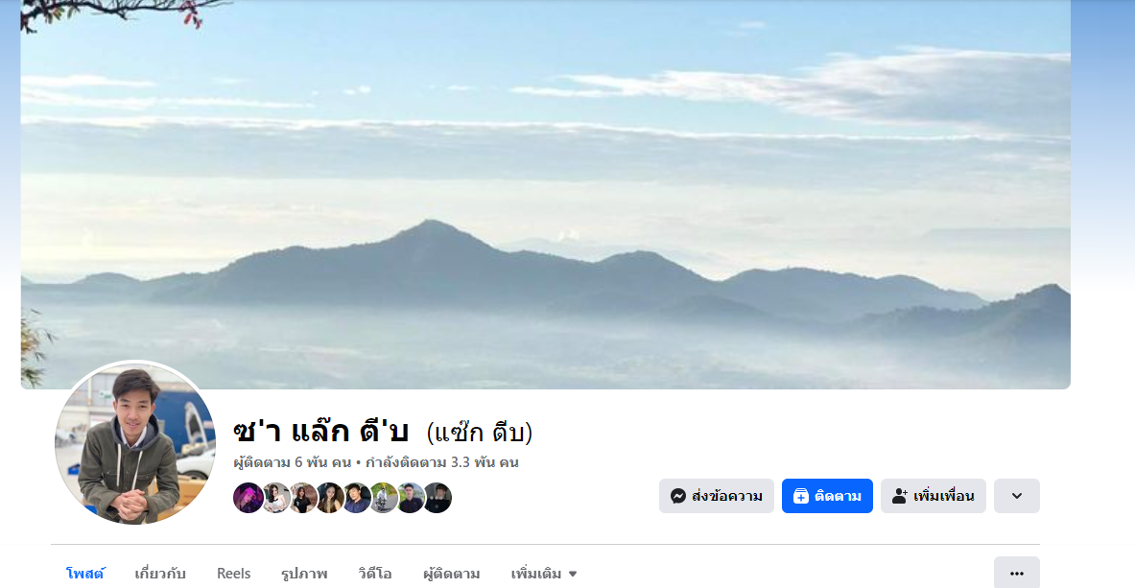Open the ผู้ติดตาม 6 พัน คน followers link
Image resolution: width=1135 pixels, height=588 pixels.
pyautogui.click(x=292, y=462)
